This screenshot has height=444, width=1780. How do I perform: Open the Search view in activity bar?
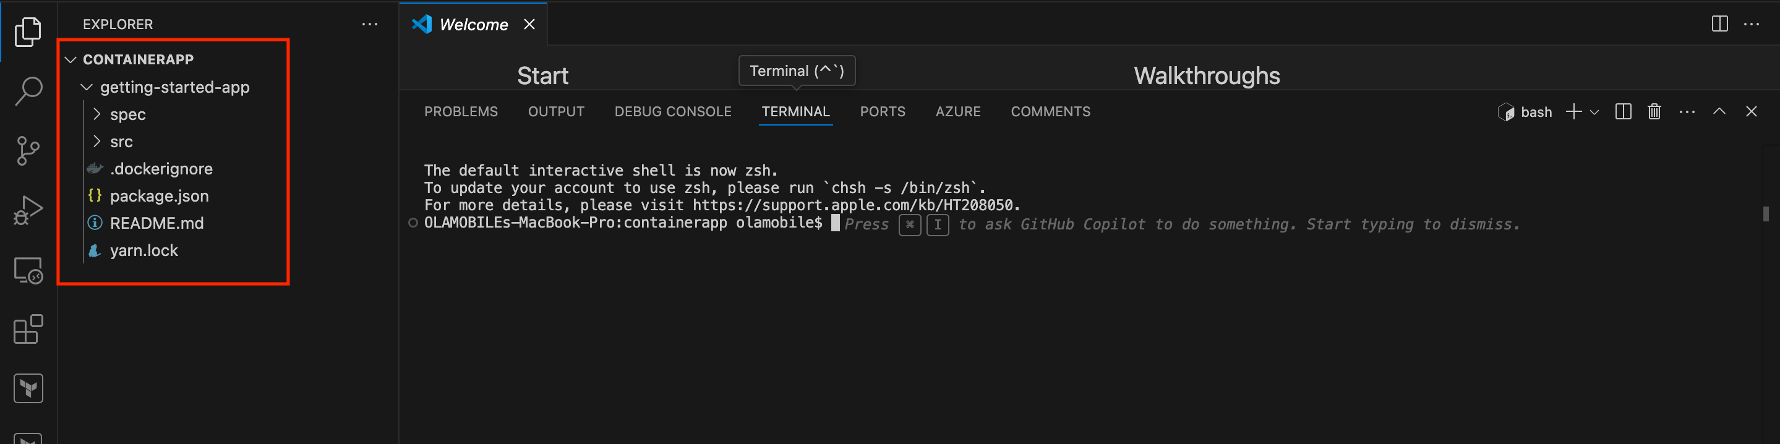[28, 90]
